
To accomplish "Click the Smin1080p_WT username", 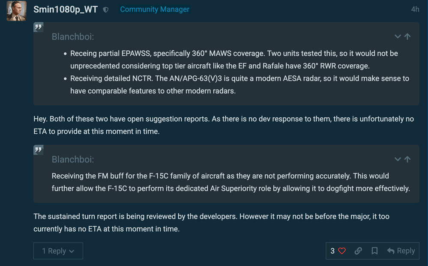I will click(66, 9).
